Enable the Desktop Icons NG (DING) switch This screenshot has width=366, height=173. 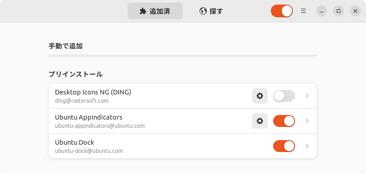point(284,96)
